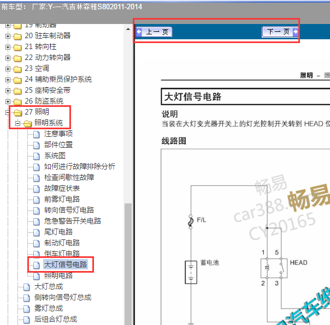Collapse the 照明系统 subfolder

pos(18,124)
